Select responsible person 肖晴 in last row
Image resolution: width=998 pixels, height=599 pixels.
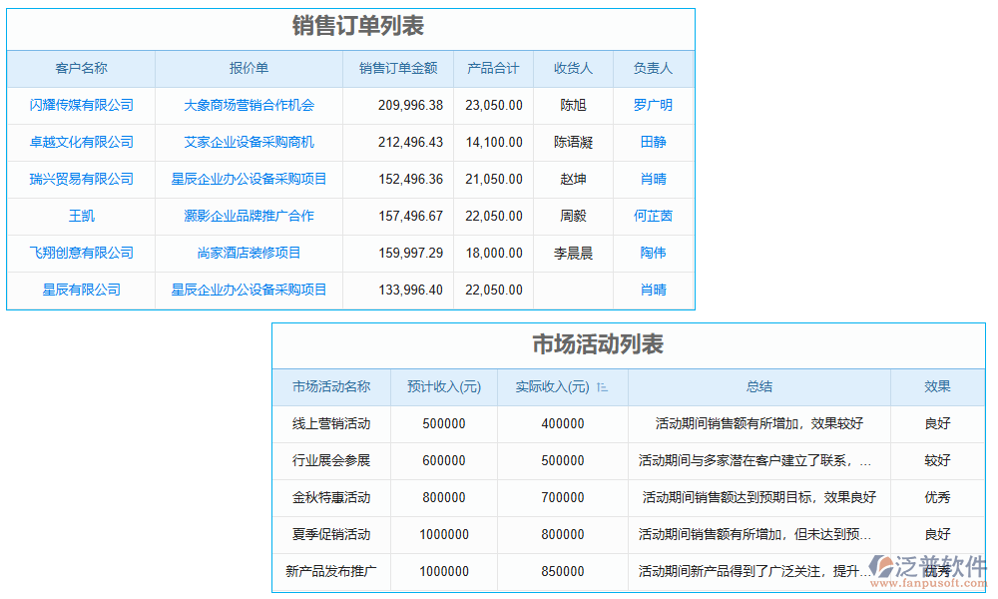(653, 290)
